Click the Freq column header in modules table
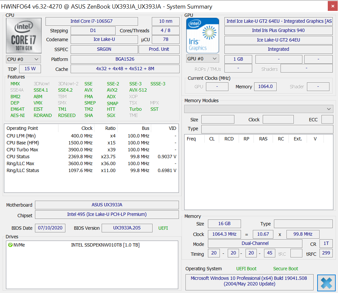The image size is (338, 293). [194, 139]
